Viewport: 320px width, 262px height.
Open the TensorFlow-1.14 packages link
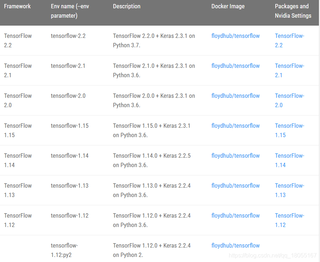(x=290, y=160)
